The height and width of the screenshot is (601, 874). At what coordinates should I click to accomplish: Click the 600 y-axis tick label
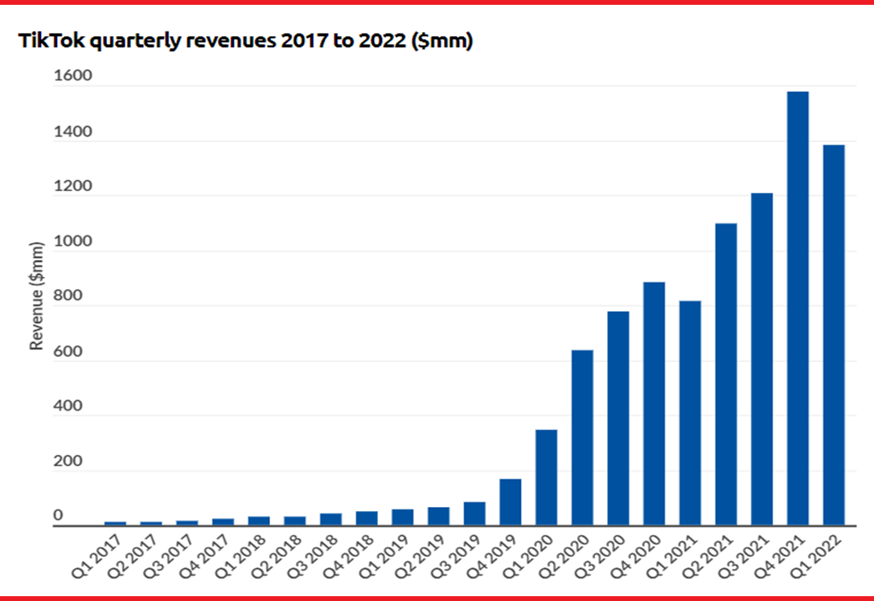[68, 351]
